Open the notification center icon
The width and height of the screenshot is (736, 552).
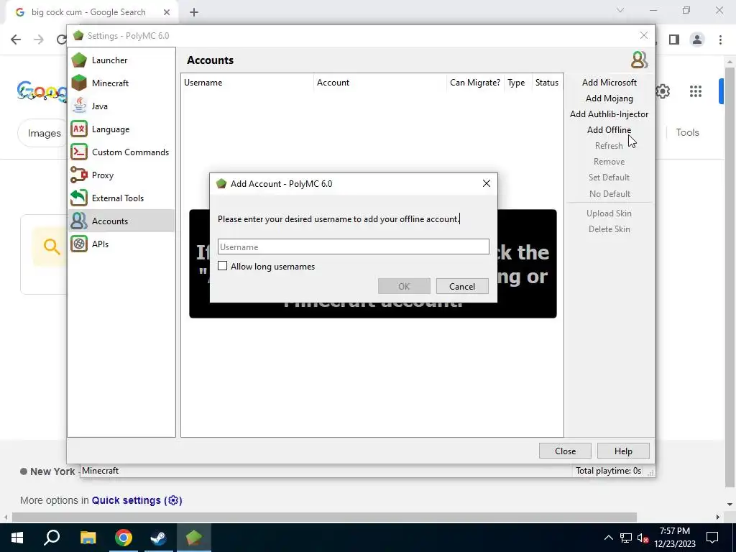[x=712, y=538]
